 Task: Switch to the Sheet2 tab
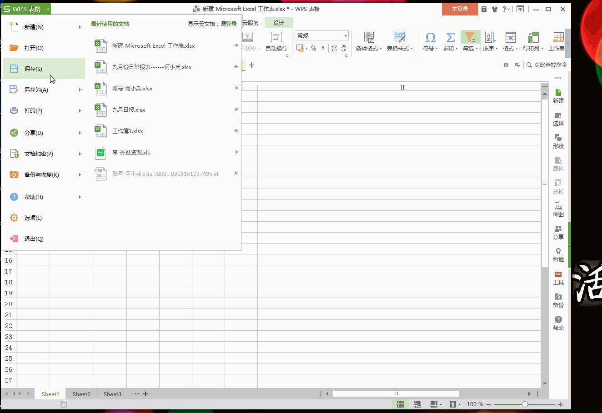click(x=81, y=394)
